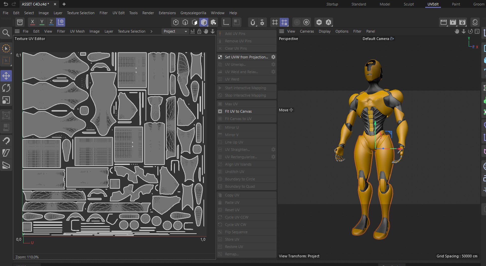Click the UV editor hand pan icon
486x266 pixels.
[206, 31]
